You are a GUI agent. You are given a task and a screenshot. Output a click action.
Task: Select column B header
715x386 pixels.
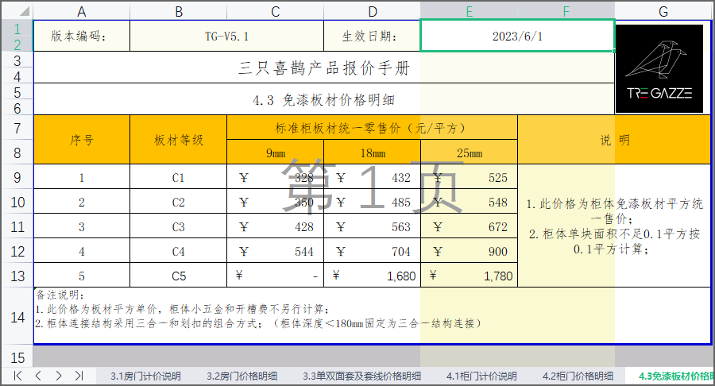coord(178,11)
